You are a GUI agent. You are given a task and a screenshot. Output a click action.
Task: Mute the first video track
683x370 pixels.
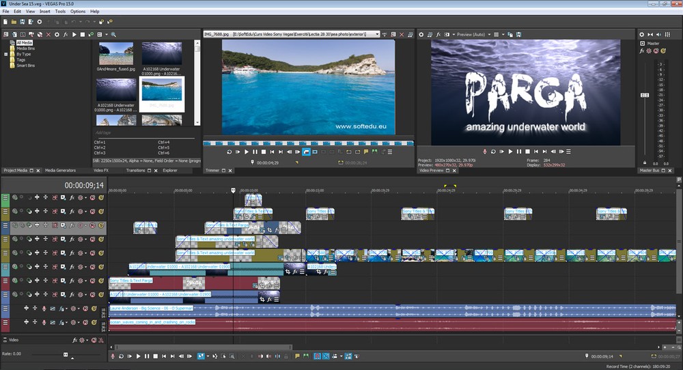click(x=92, y=197)
